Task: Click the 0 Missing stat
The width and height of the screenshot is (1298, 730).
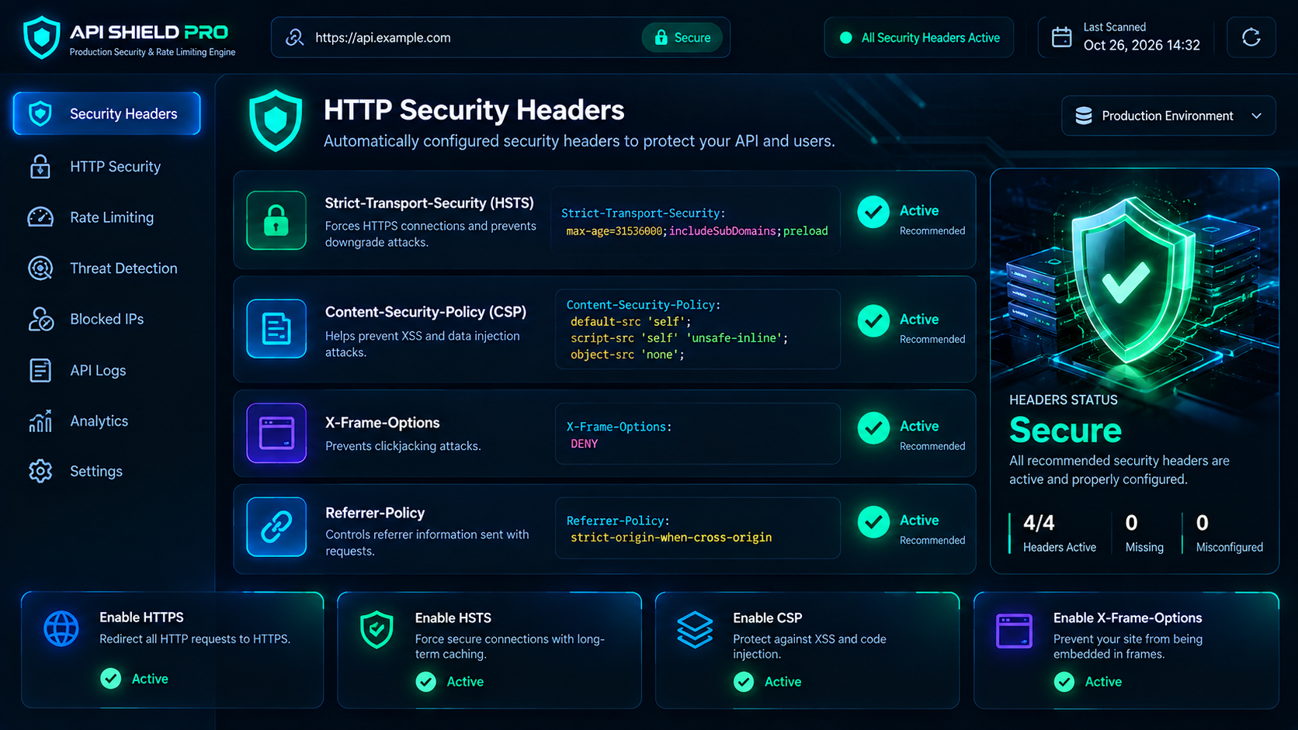Action: click(1144, 533)
